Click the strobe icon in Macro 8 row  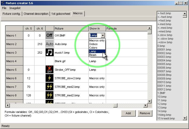[x=50, y=95]
